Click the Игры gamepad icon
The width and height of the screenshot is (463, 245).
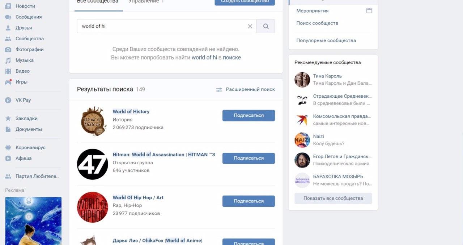[x=8, y=82]
